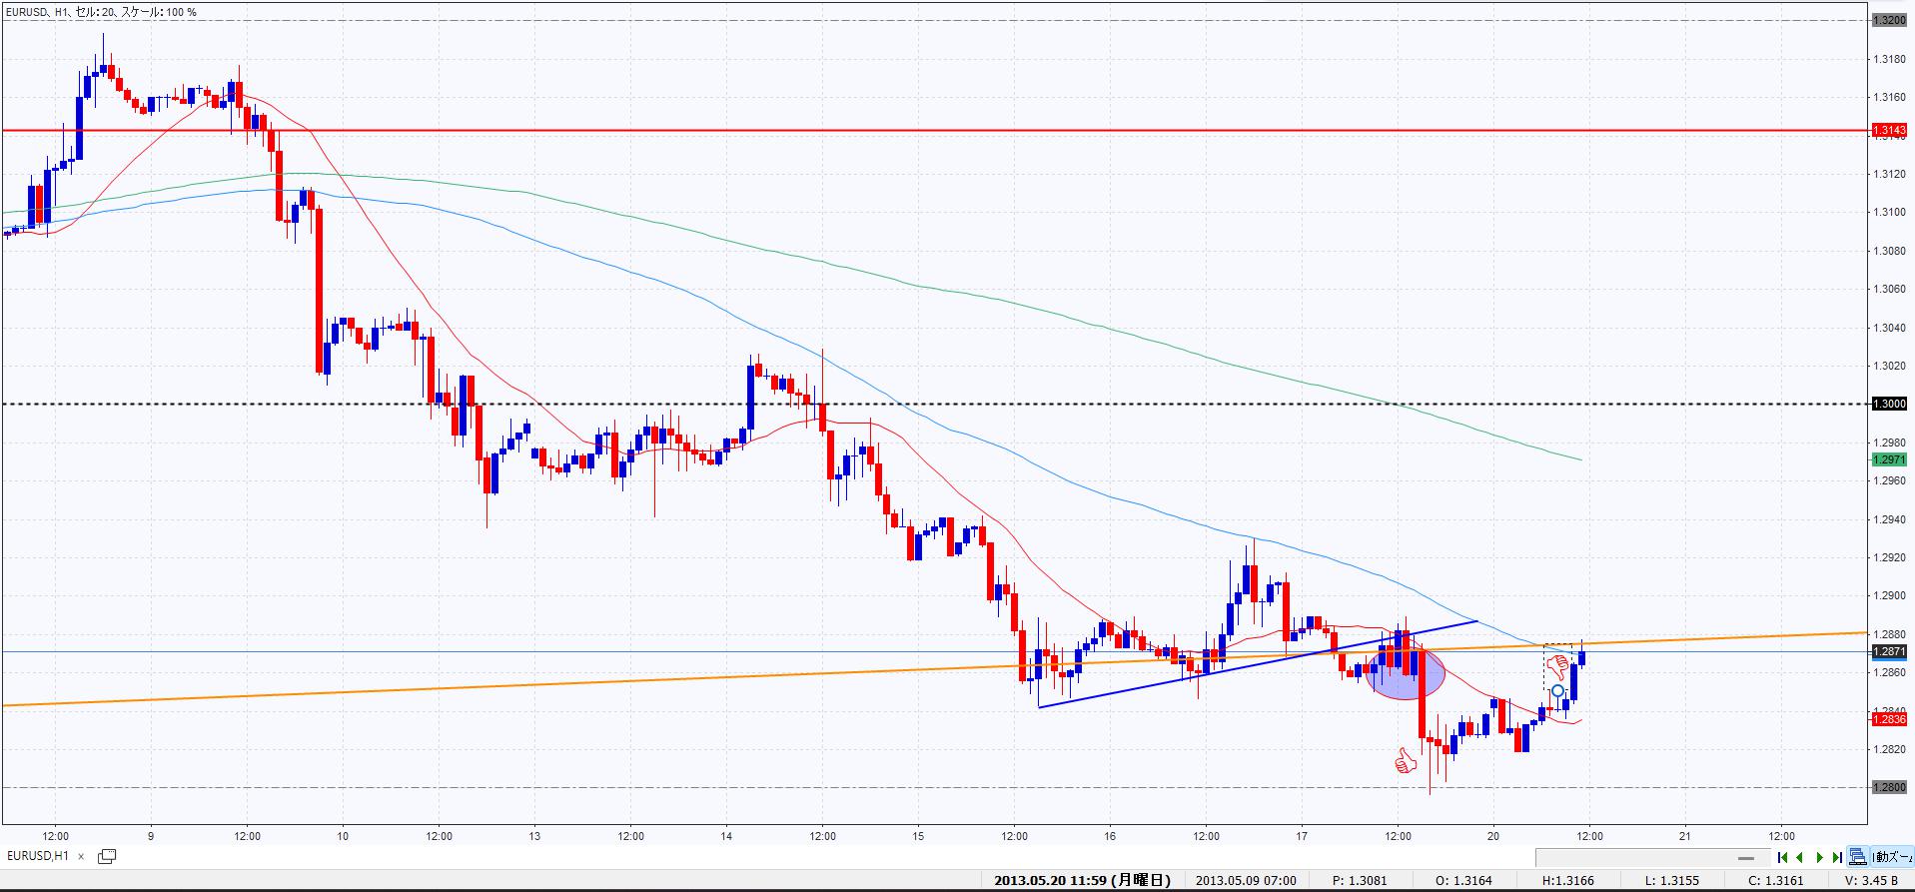1915x892 pixels.
Task: Click the chart layout stack icon
Action: coord(1857,857)
